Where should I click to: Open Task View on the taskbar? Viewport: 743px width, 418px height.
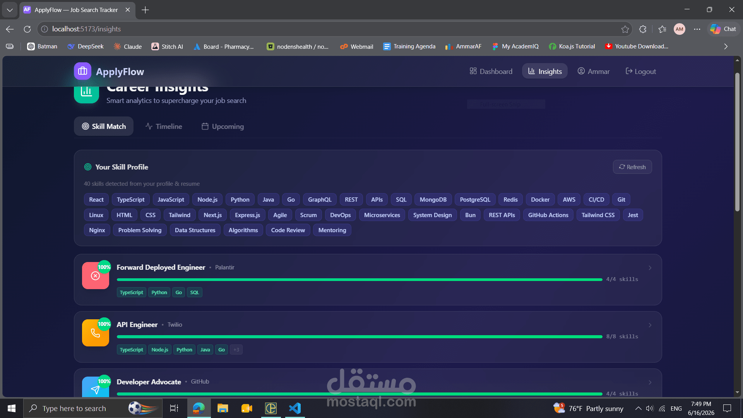(174, 408)
